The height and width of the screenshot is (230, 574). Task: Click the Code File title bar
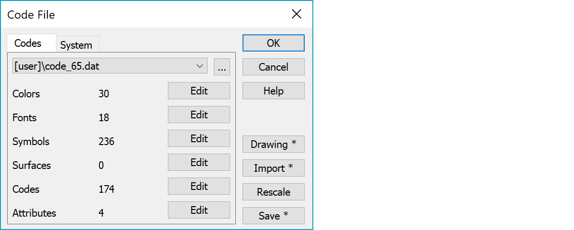point(143,14)
